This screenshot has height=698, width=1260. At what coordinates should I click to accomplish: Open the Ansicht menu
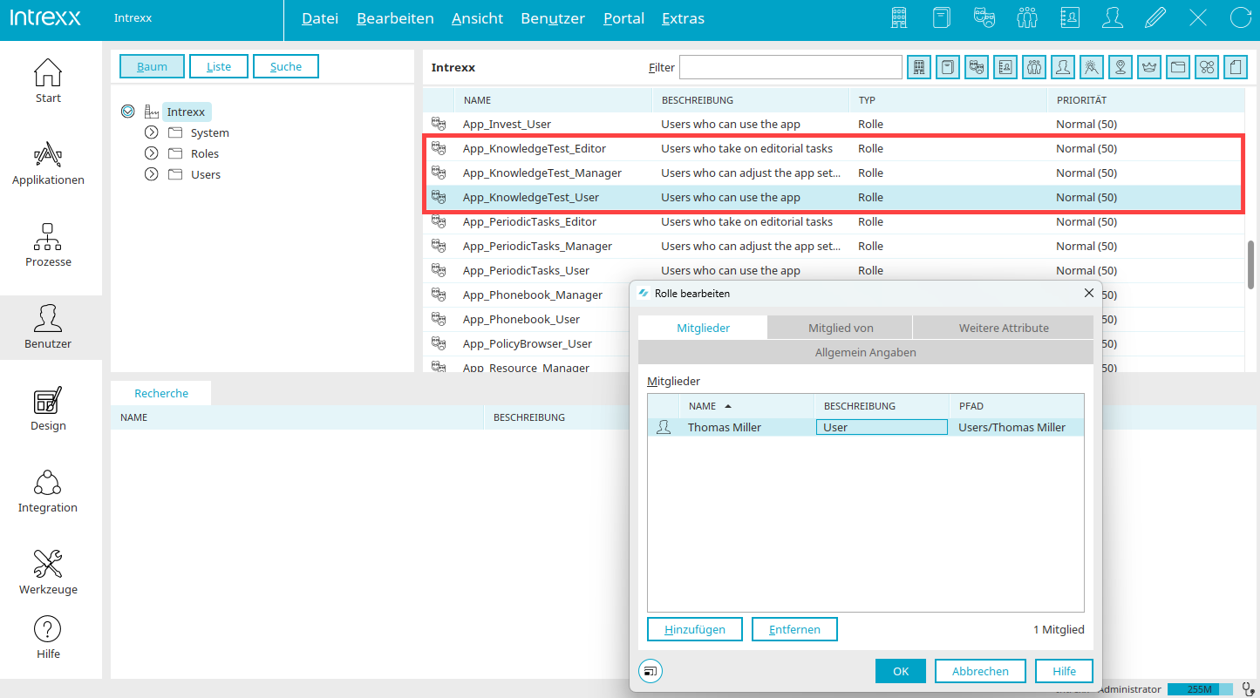point(477,18)
